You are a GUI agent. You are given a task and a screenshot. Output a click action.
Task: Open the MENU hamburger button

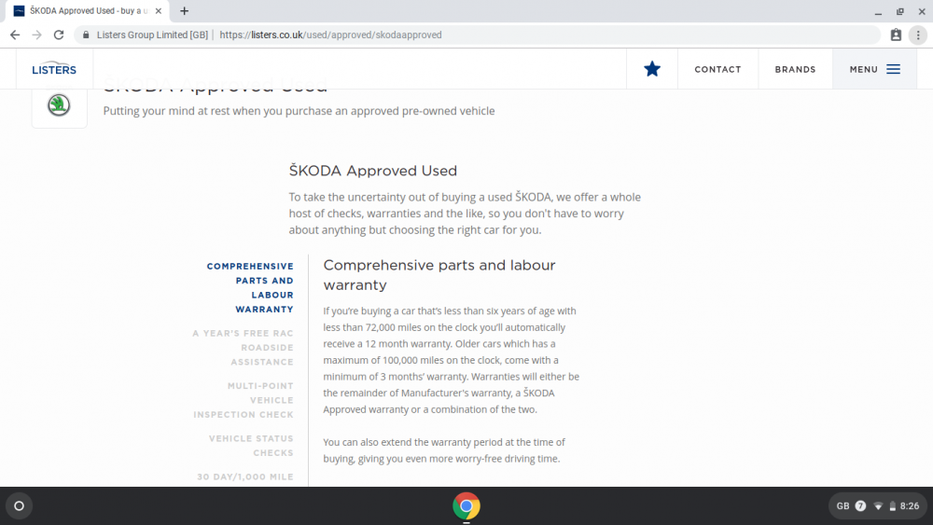875,70
